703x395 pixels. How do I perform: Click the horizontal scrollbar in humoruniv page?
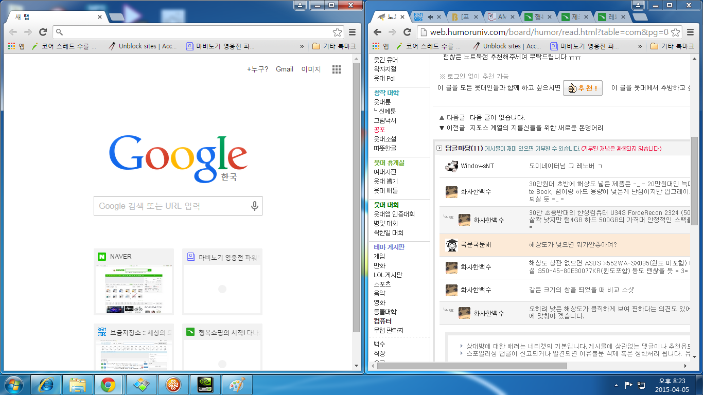click(499, 366)
